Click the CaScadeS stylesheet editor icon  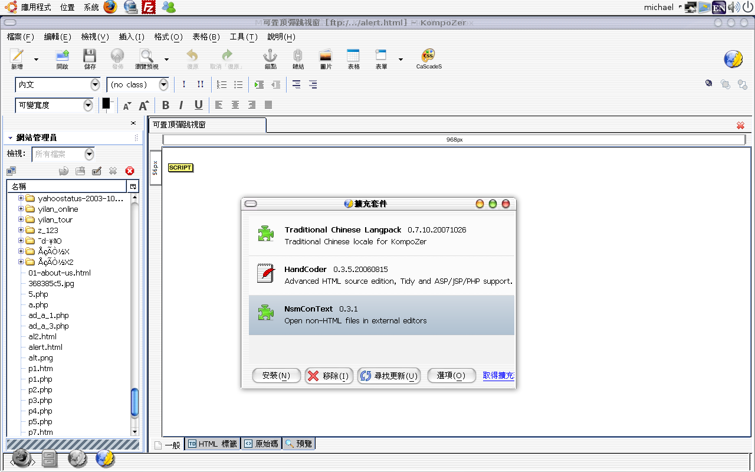[428, 57]
